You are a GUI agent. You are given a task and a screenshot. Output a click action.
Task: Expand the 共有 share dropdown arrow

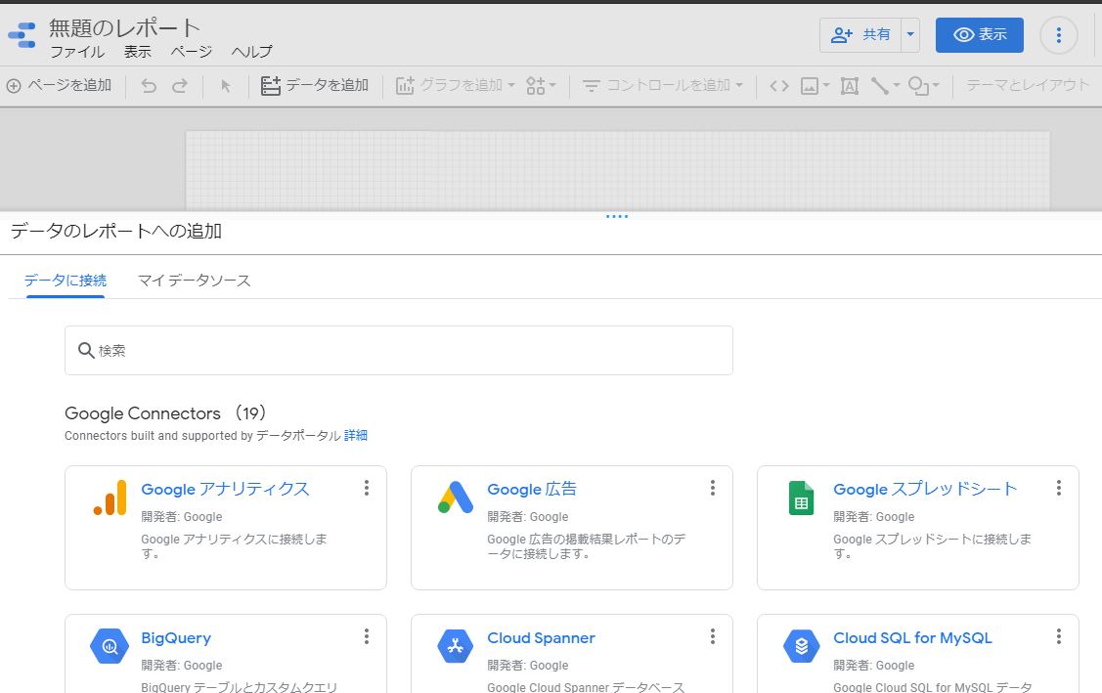pyautogui.click(x=911, y=35)
